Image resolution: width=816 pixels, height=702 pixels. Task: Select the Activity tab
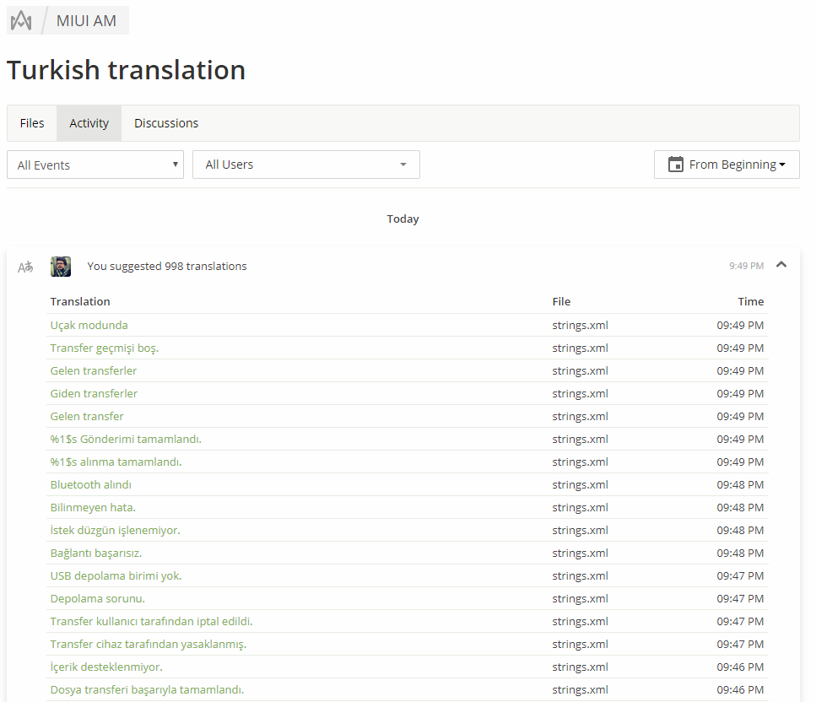(x=89, y=123)
